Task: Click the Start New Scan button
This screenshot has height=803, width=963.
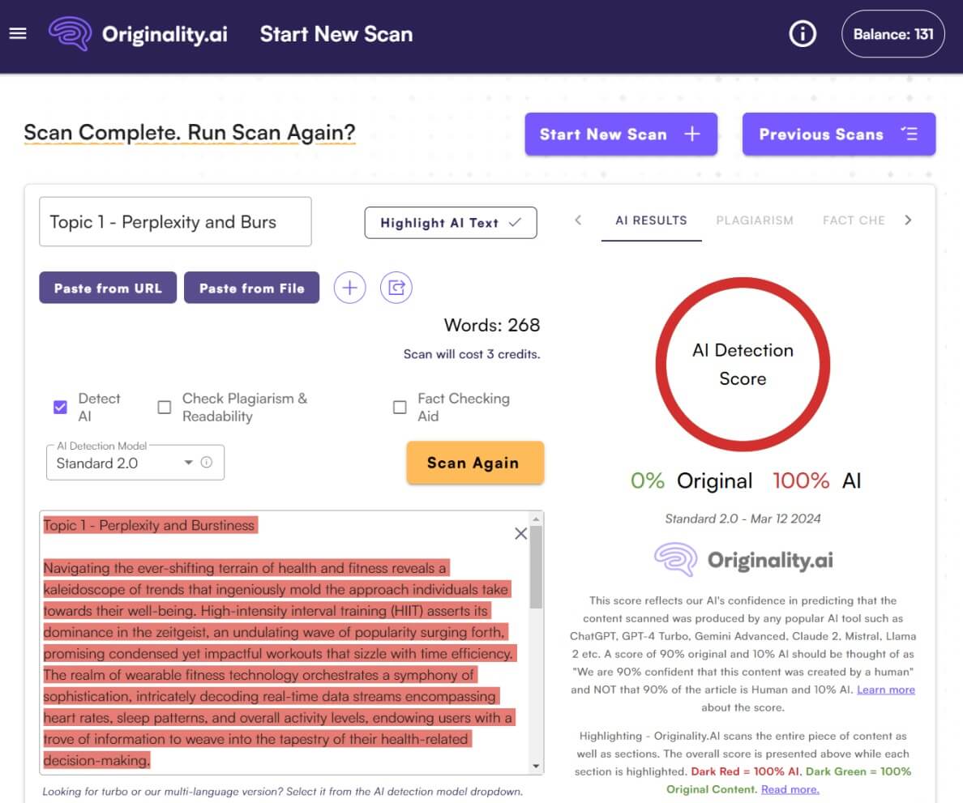Action: [620, 135]
